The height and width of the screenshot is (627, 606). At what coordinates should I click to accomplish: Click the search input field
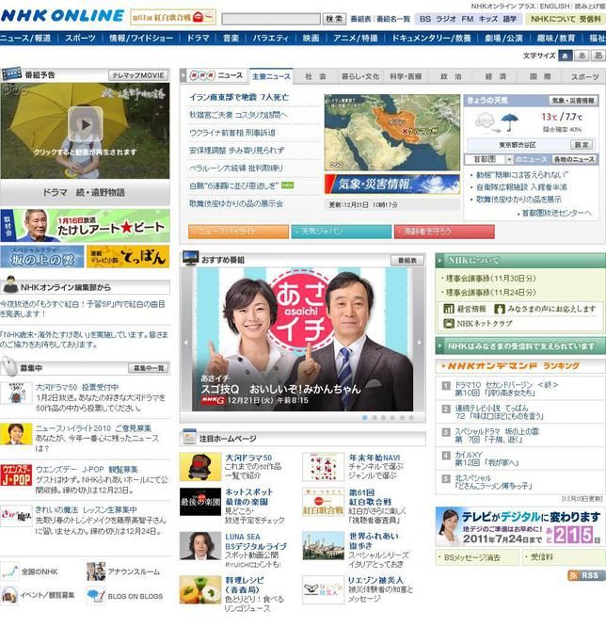pos(271,19)
